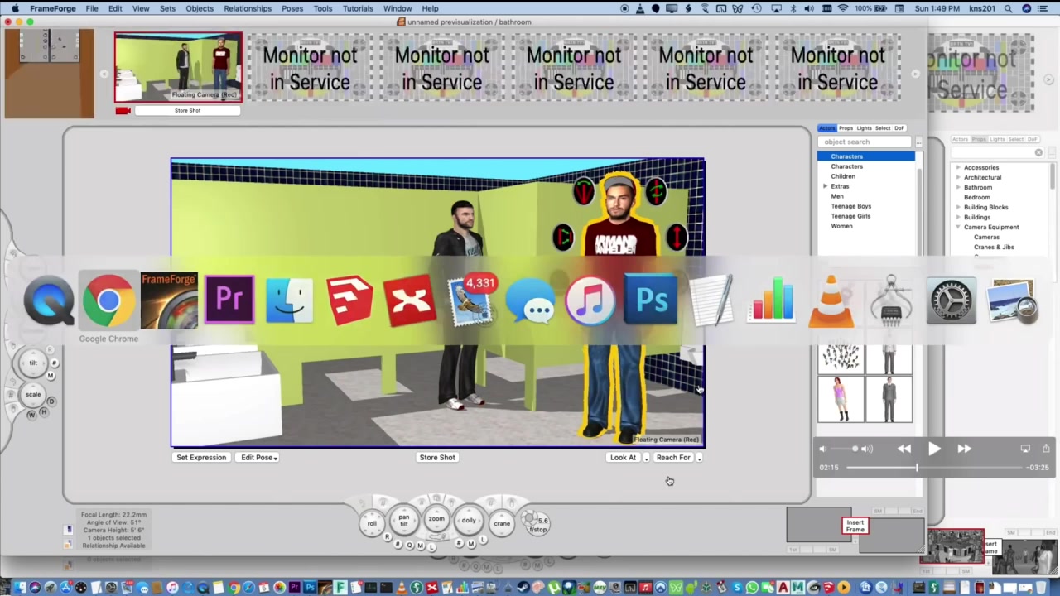Click Store Shot below the viewport

pyautogui.click(x=437, y=457)
